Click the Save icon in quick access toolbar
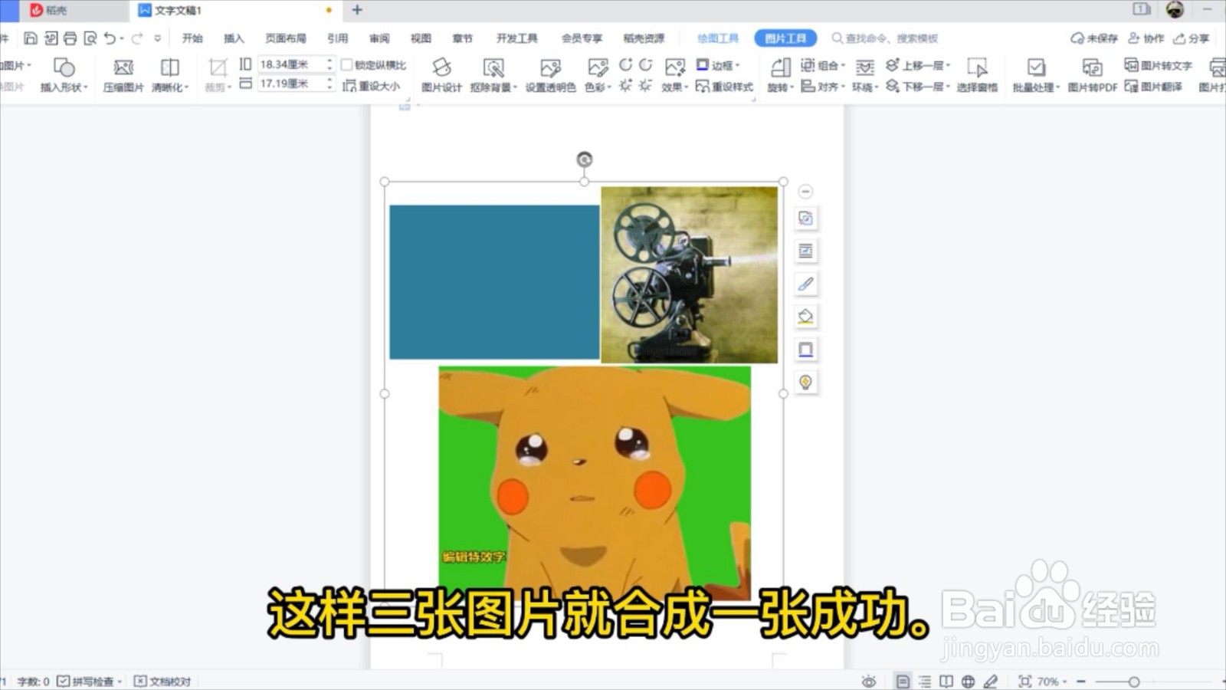 [31, 38]
